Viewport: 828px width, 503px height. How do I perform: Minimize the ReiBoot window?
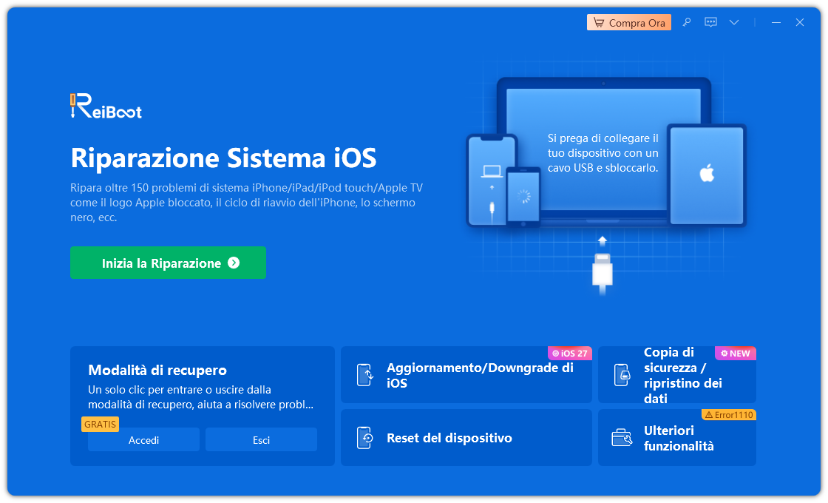[776, 22]
